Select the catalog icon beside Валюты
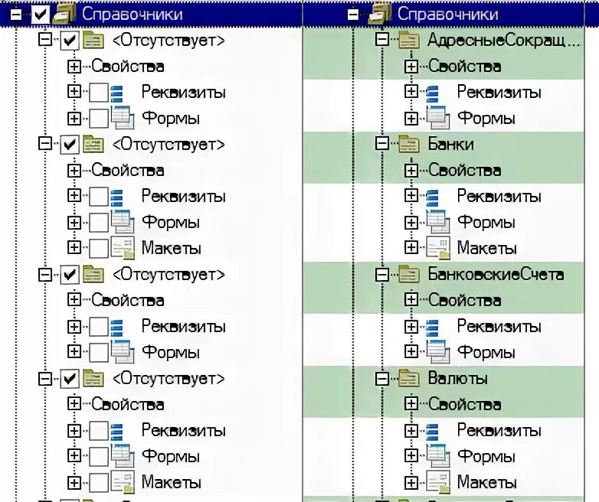Screen dimensions: 599x502 409,378
